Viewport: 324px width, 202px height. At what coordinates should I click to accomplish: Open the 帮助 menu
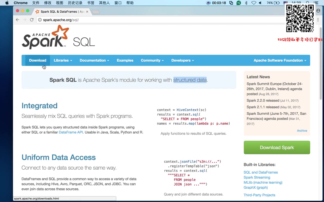130,3
